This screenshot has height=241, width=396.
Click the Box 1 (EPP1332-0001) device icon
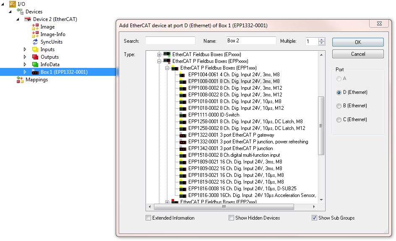[35, 72]
